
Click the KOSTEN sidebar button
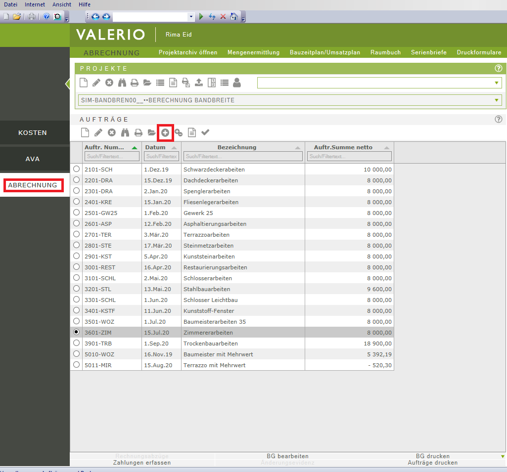(33, 133)
